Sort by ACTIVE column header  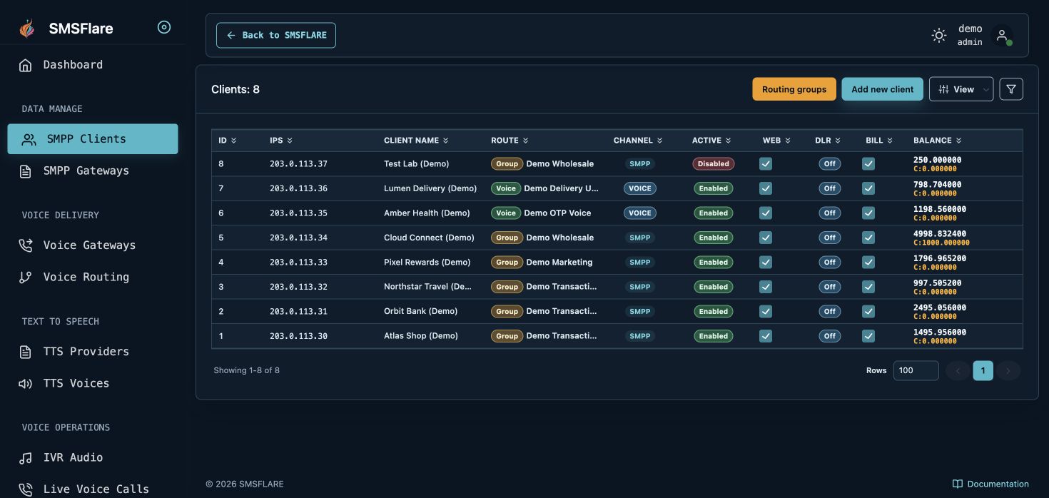pyautogui.click(x=711, y=141)
